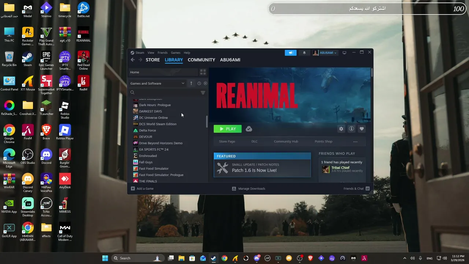Image resolution: width=469 pixels, height=264 pixels.
Task: Toggle the ready-to-play filter icon
Action: (205, 83)
